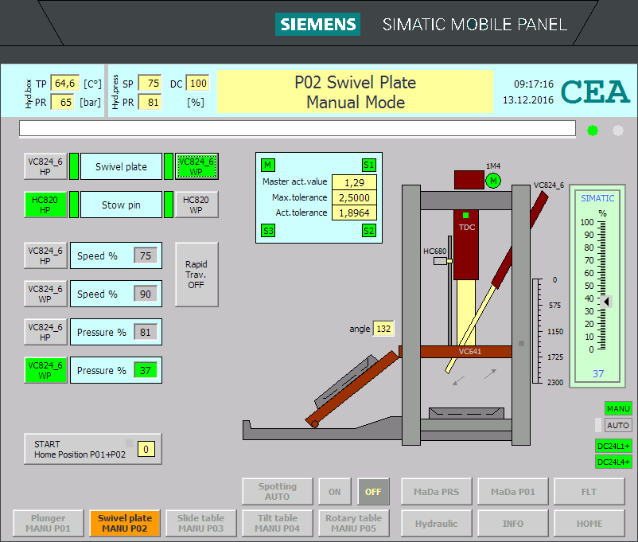Click the green TDC indicator square on the ram

coord(466,215)
